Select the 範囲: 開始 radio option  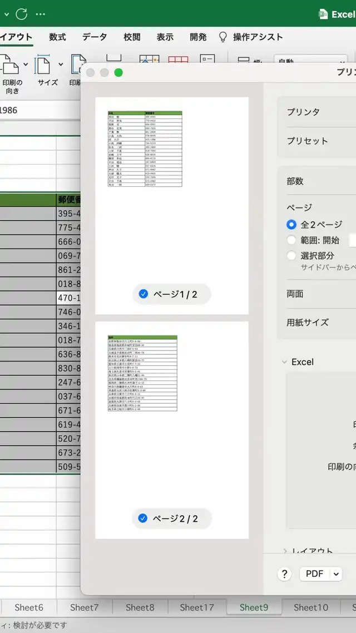(291, 240)
